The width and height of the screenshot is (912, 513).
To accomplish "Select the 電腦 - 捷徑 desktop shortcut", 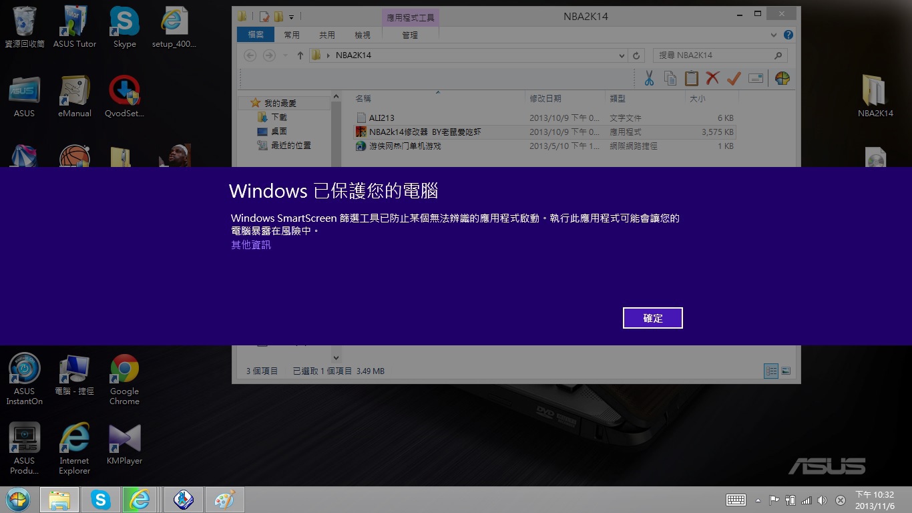I will 75,374.
